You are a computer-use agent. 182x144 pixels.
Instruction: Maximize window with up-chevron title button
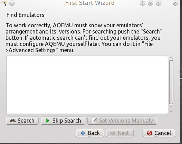coord(158,3)
